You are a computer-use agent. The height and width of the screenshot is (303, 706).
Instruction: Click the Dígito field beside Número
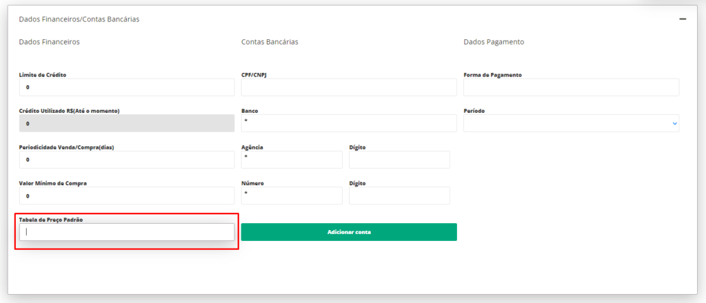pyautogui.click(x=399, y=196)
